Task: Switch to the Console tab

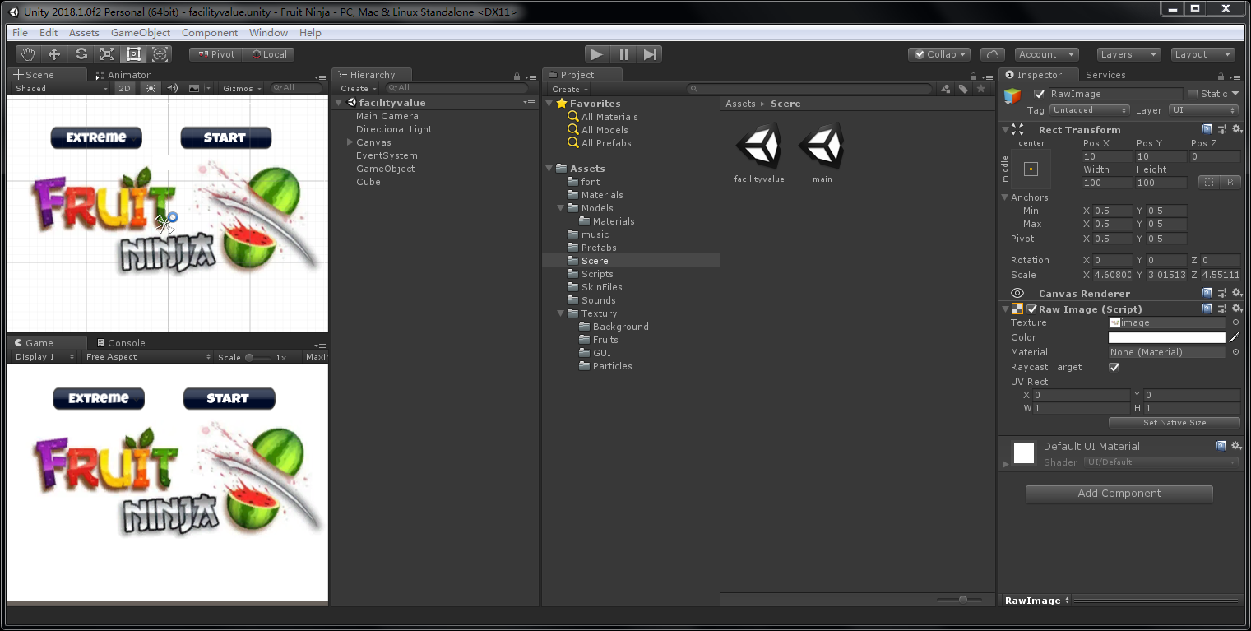Action: click(x=121, y=343)
